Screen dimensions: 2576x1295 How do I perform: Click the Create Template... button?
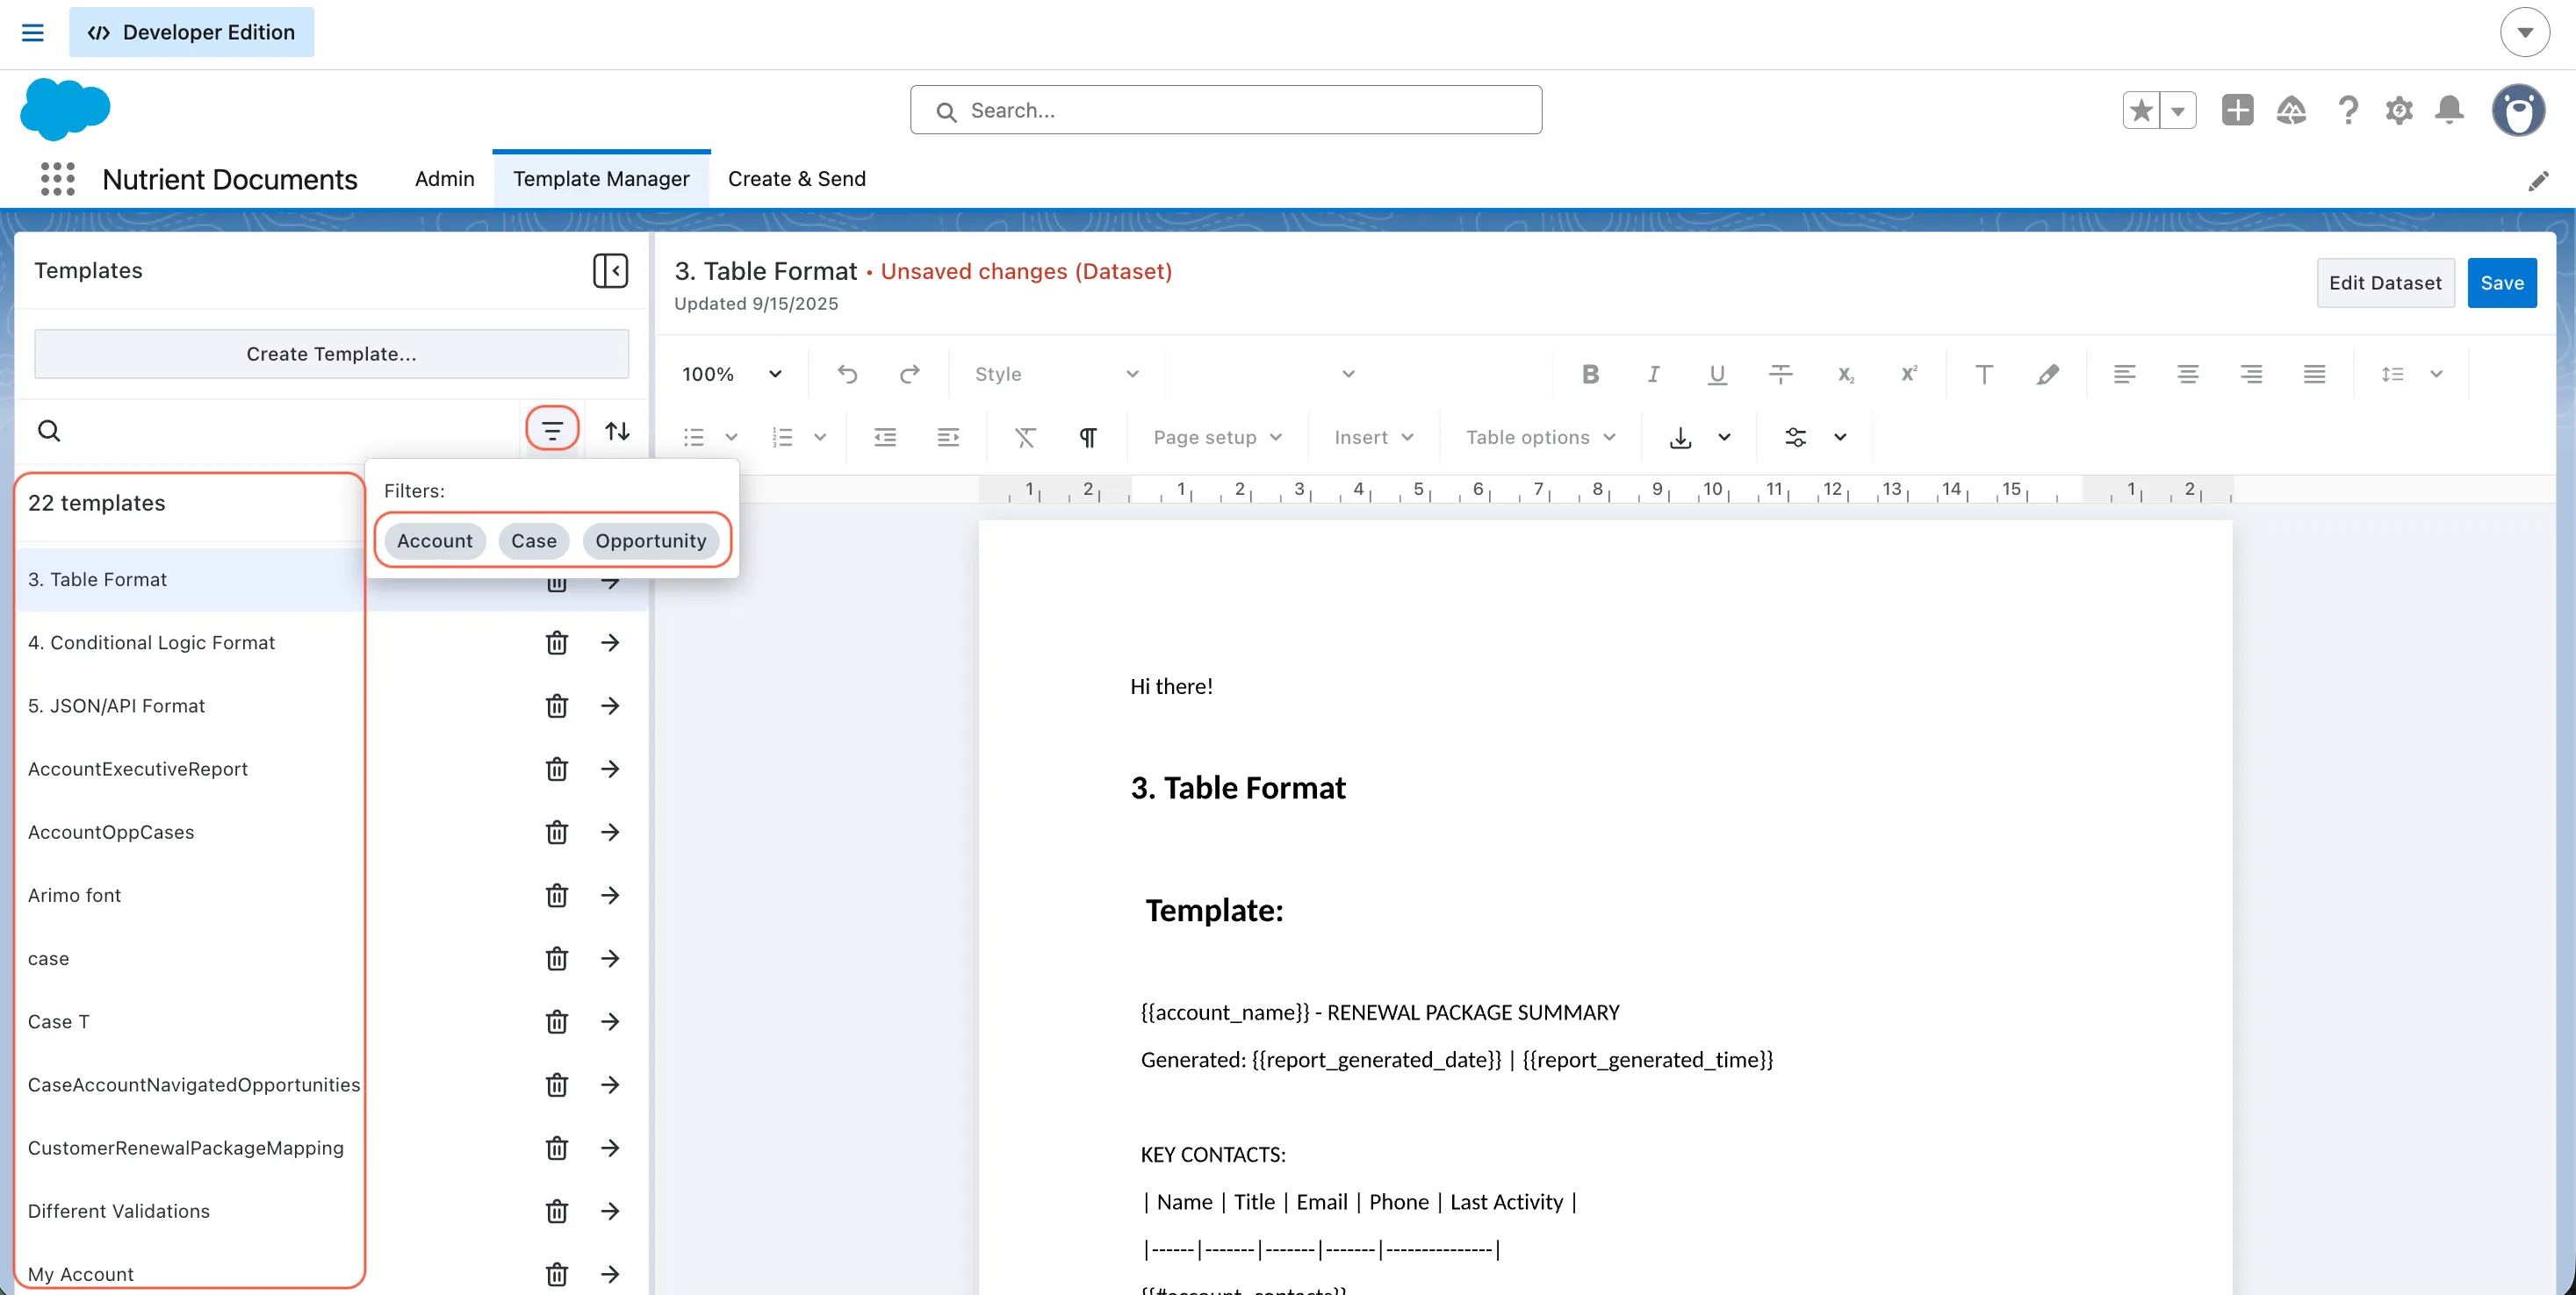(332, 354)
